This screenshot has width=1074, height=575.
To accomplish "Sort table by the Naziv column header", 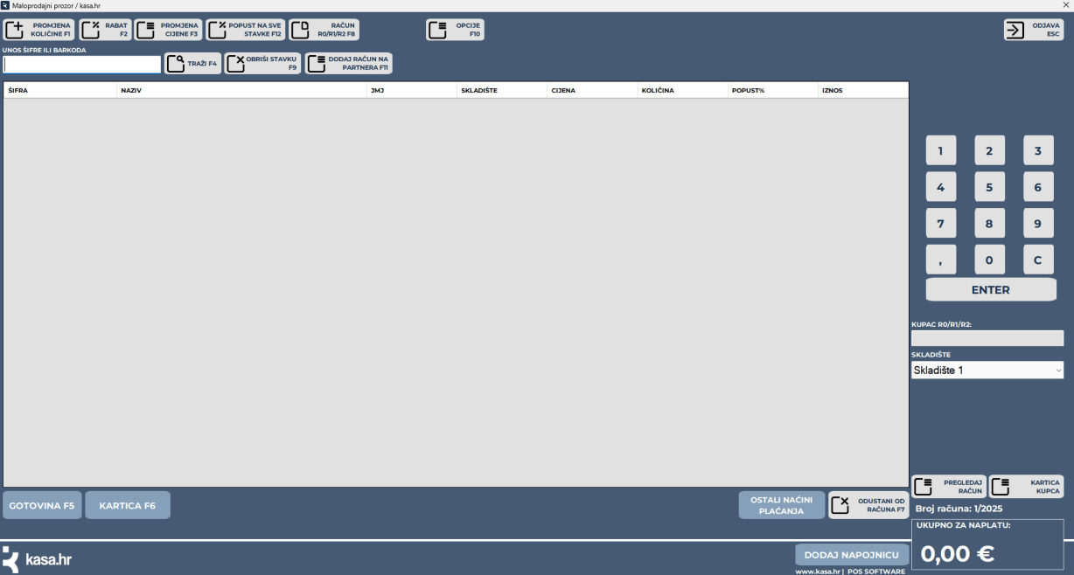I will click(241, 90).
